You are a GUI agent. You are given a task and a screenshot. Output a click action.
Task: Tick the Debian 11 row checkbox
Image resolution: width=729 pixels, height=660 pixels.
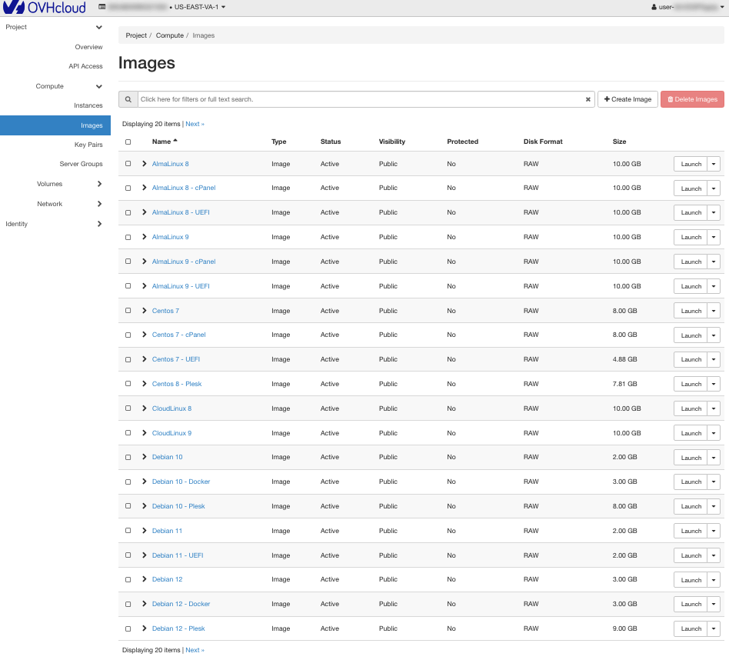(128, 531)
